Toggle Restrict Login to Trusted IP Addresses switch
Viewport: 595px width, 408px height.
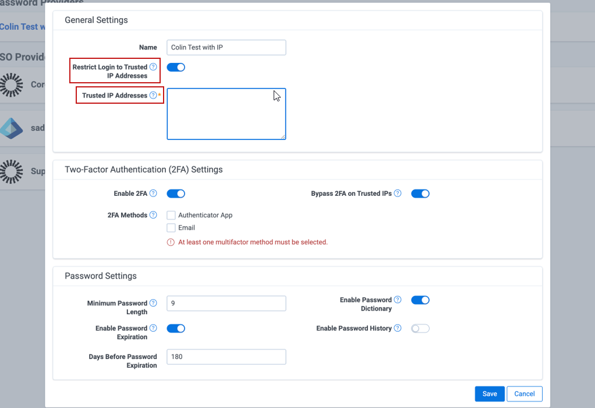coord(176,67)
